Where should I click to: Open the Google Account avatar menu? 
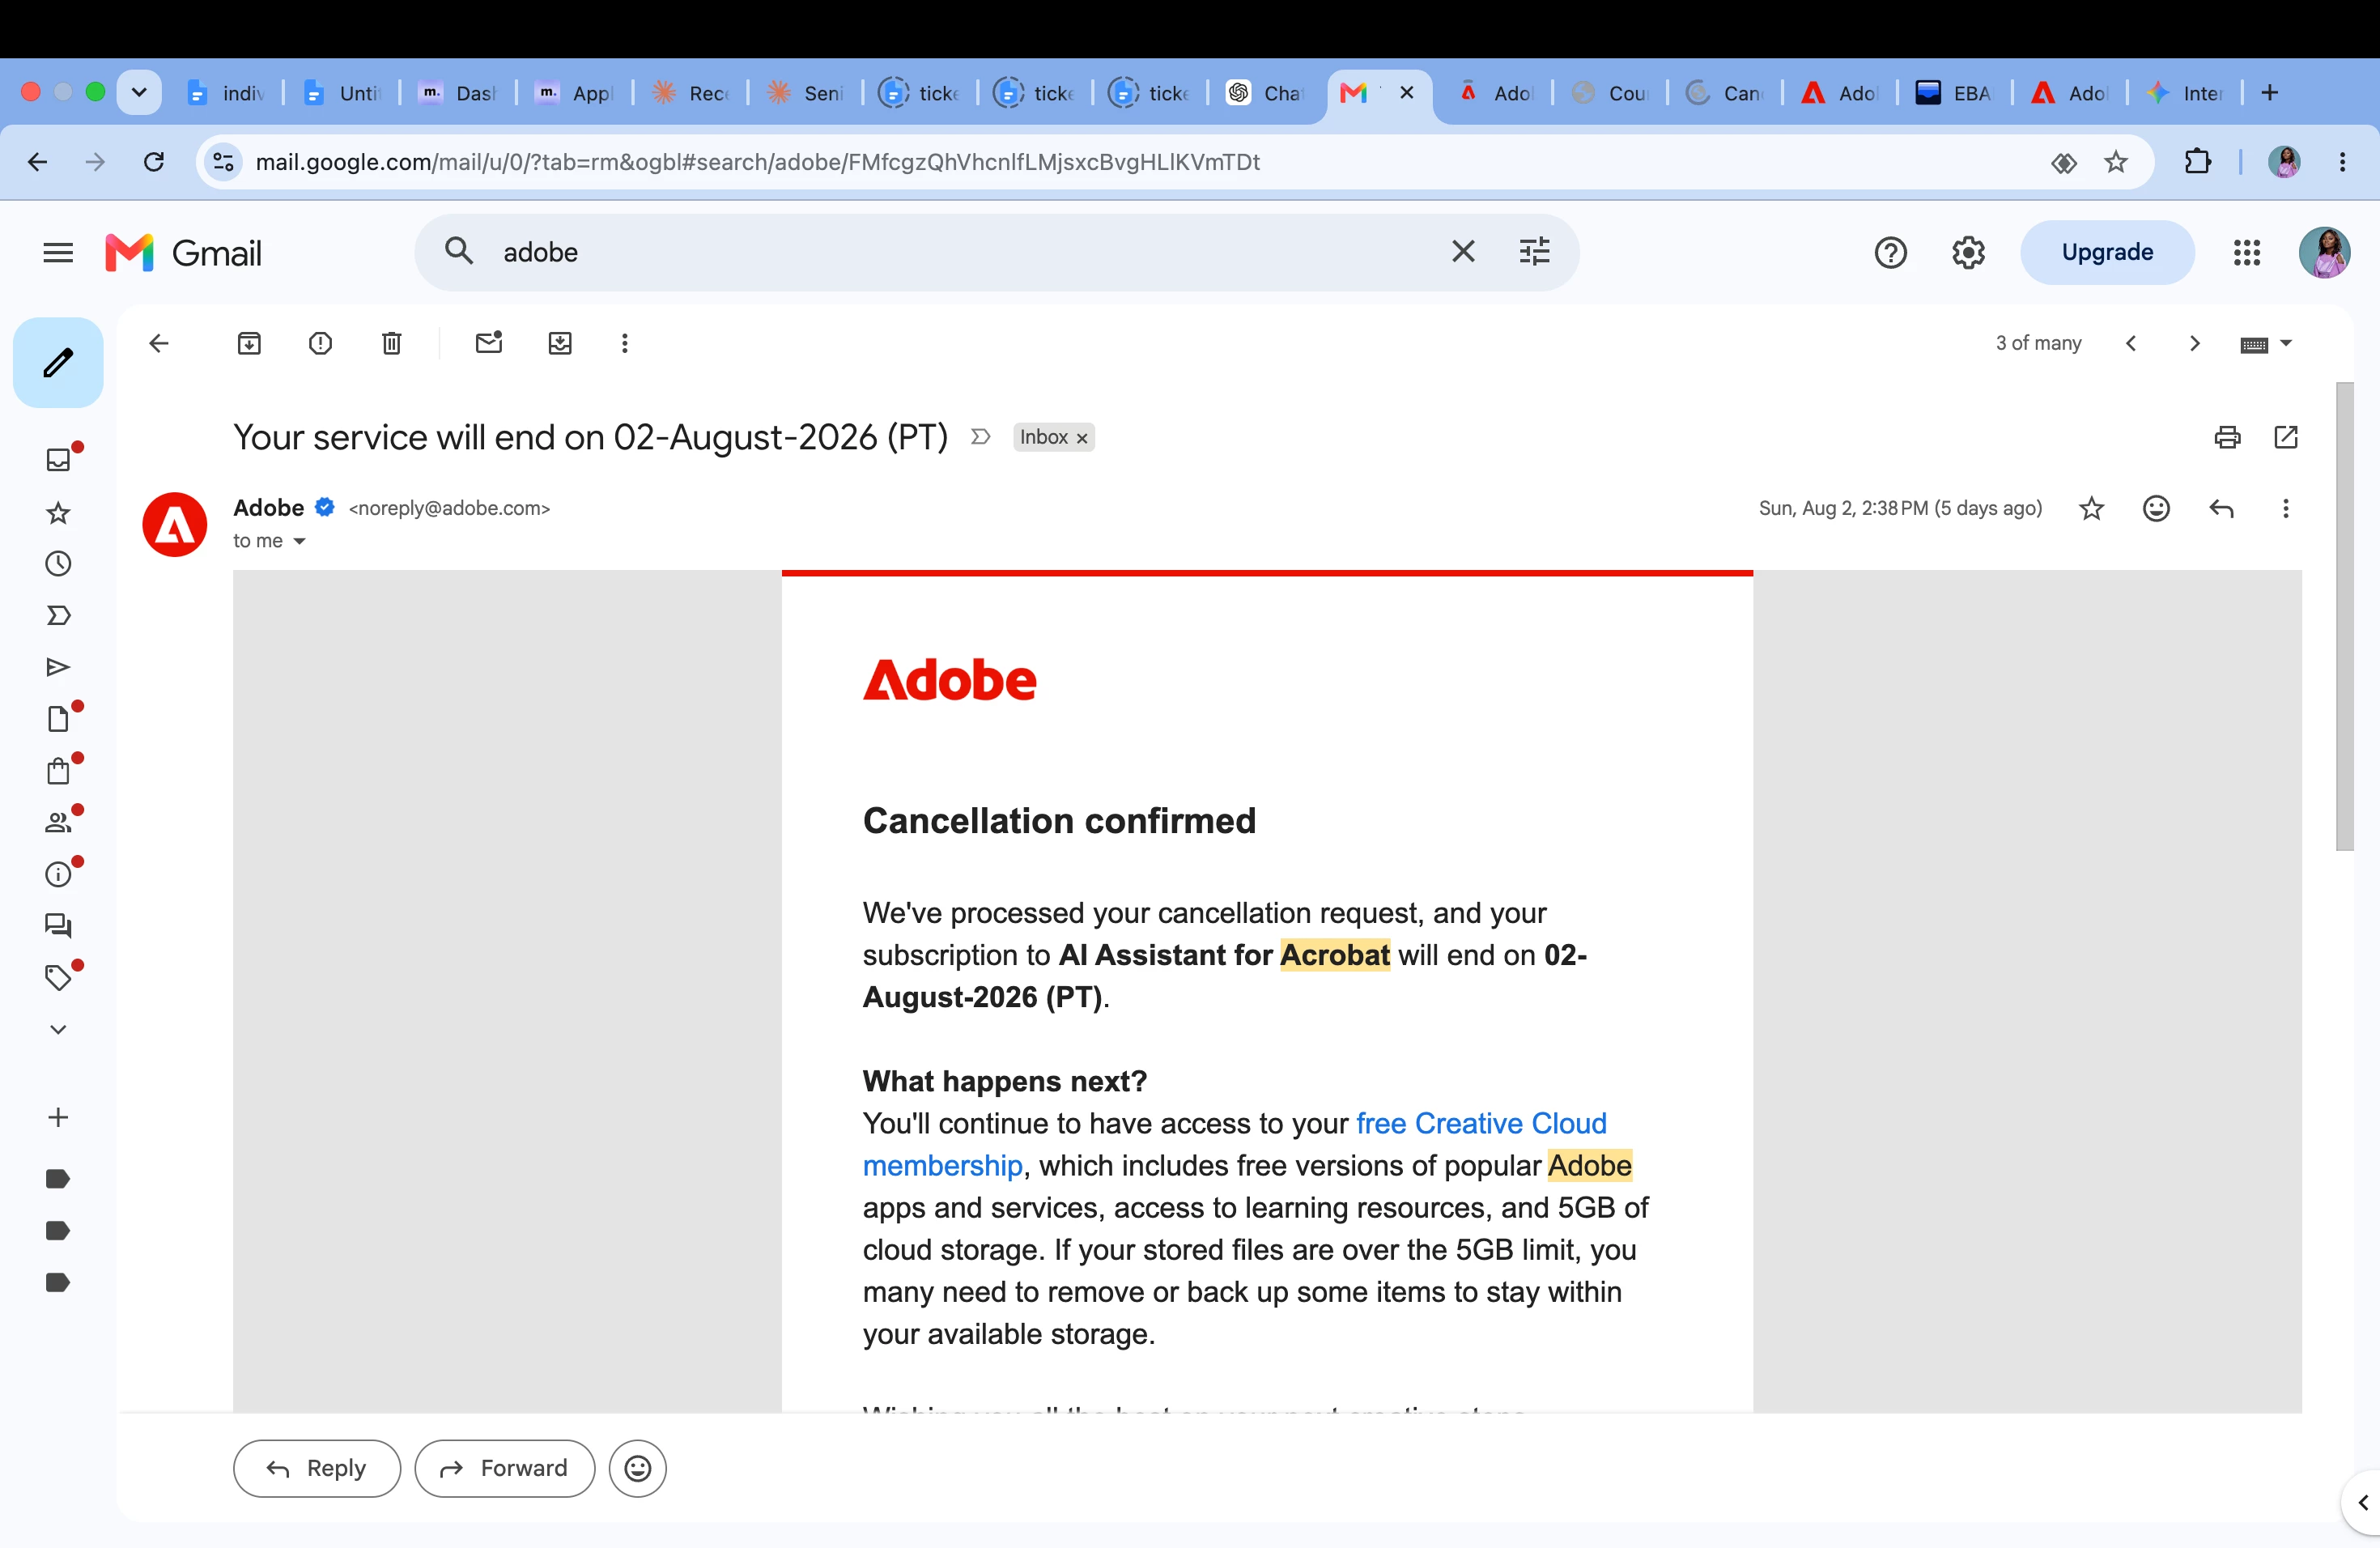point(2324,252)
